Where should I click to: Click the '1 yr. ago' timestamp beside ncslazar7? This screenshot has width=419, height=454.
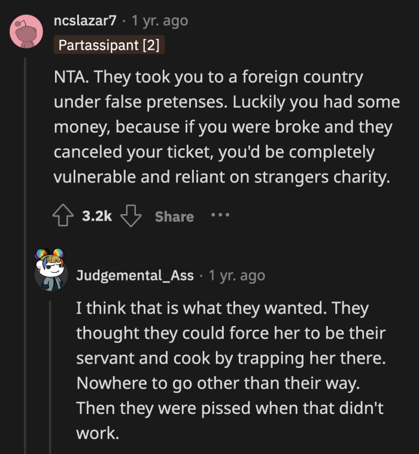click(160, 21)
